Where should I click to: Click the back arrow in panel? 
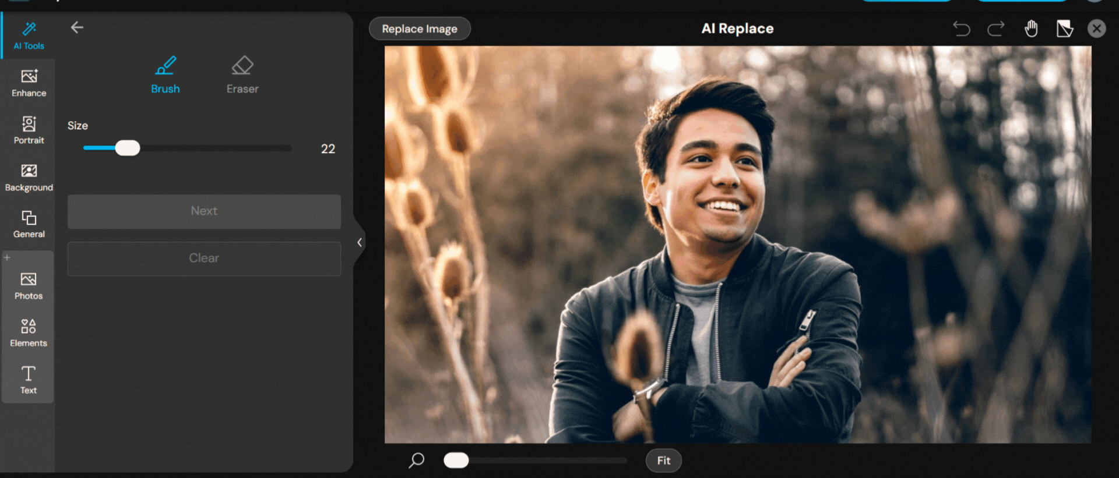(x=77, y=27)
